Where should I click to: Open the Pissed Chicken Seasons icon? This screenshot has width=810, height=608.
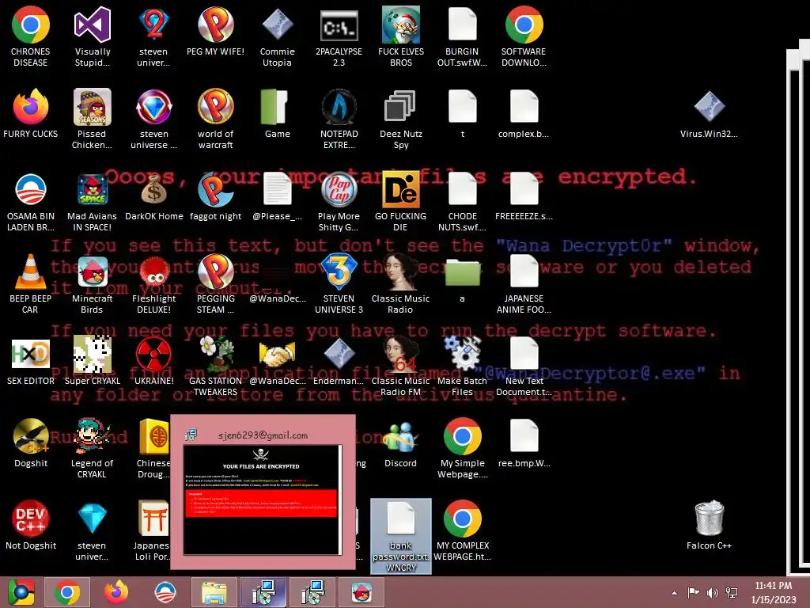tap(92, 107)
